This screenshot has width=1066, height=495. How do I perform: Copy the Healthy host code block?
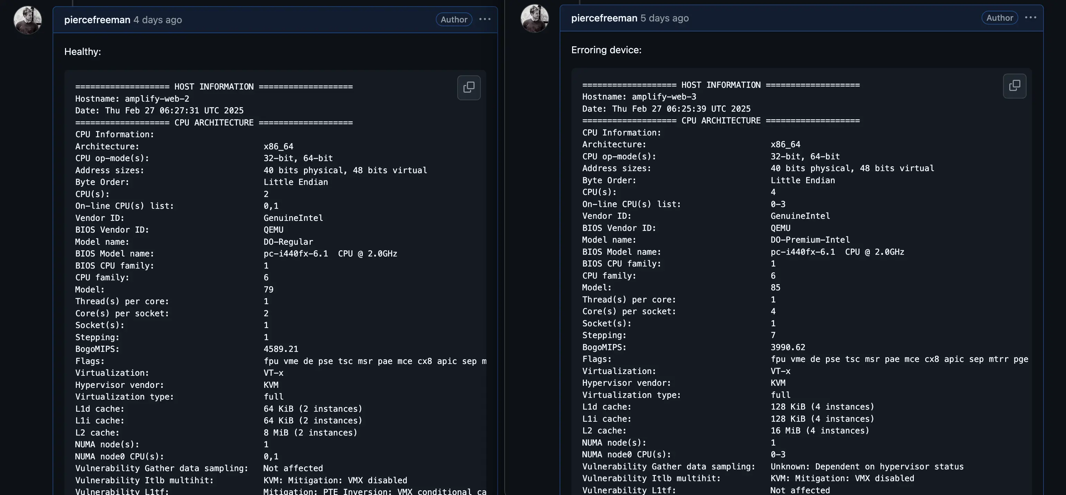point(468,87)
